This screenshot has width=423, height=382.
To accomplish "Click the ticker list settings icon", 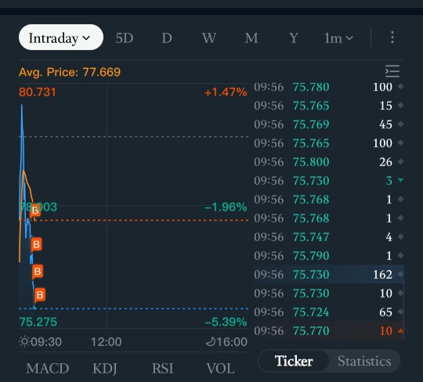I will (x=392, y=71).
